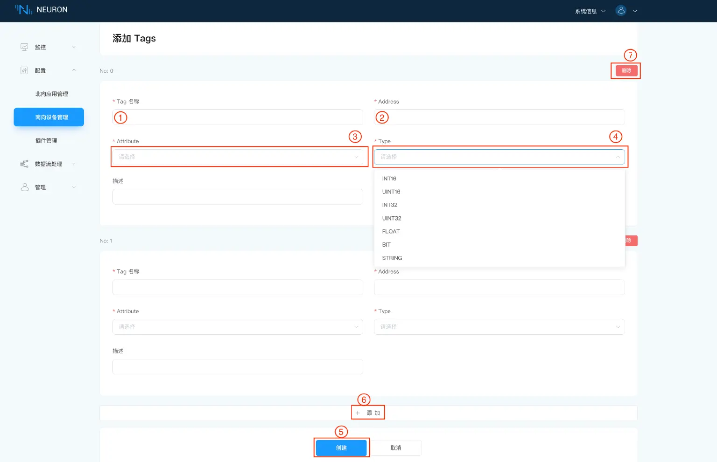Choose FLOAT in the Type options
The image size is (717, 462).
tap(391, 232)
